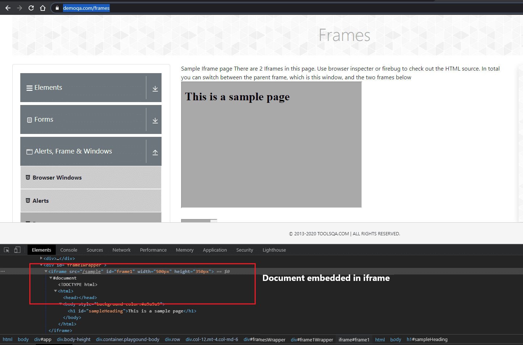
Task: Switch to the Console DevTools tab
Action: 69,250
